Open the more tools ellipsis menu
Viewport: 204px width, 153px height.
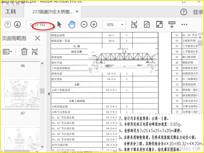(184, 24)
